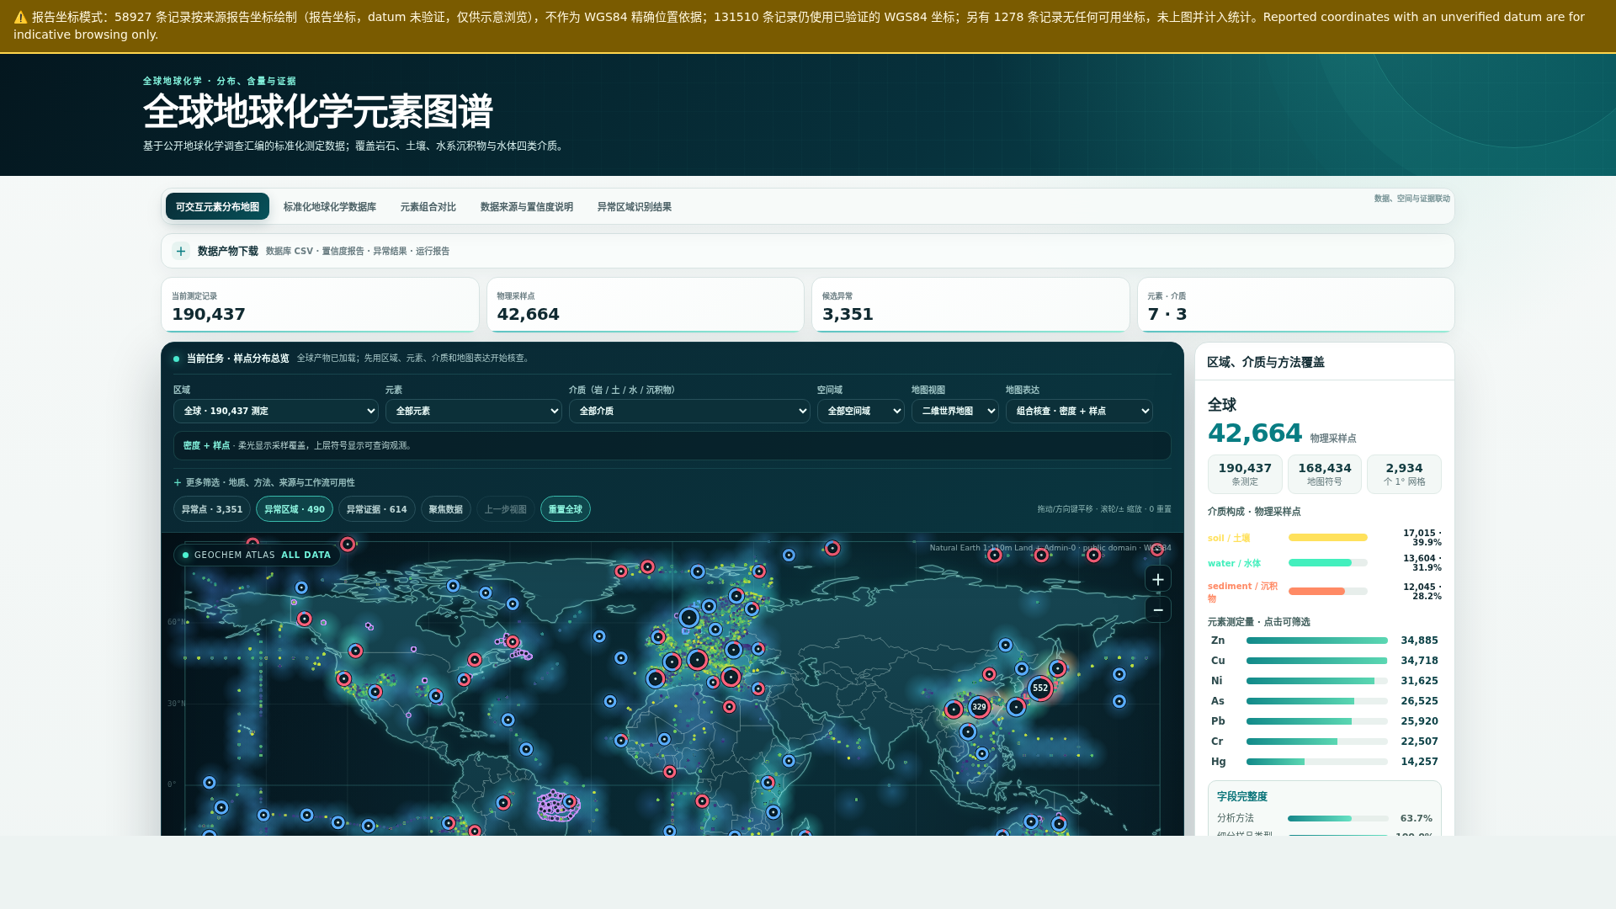1616x909 pixels.
Task: Click the 上一步视图 button
Action: [506, 509]
